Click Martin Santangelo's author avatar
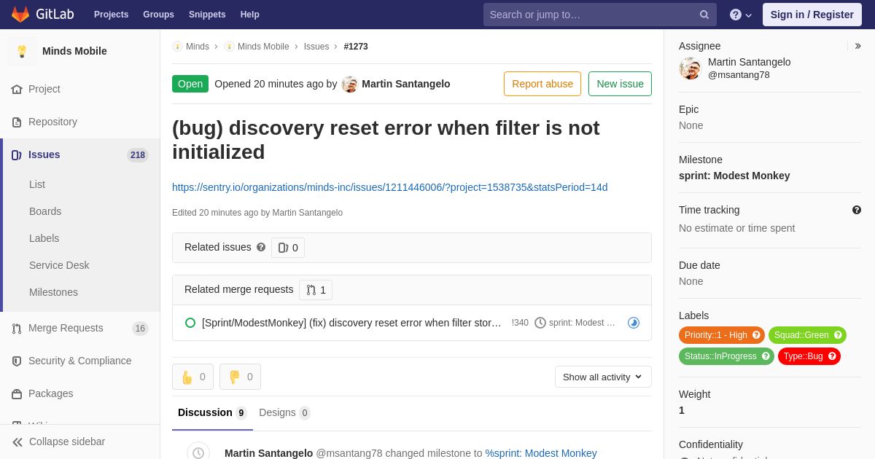 350,84
